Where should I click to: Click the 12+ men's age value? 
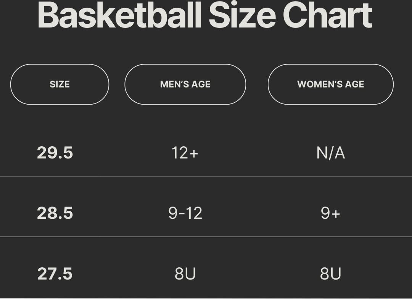point(185,153)
